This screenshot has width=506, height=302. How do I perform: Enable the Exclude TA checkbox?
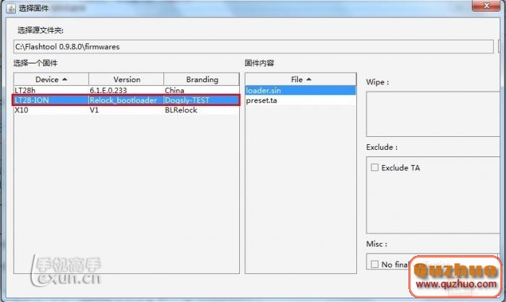(x=374, y=167)
